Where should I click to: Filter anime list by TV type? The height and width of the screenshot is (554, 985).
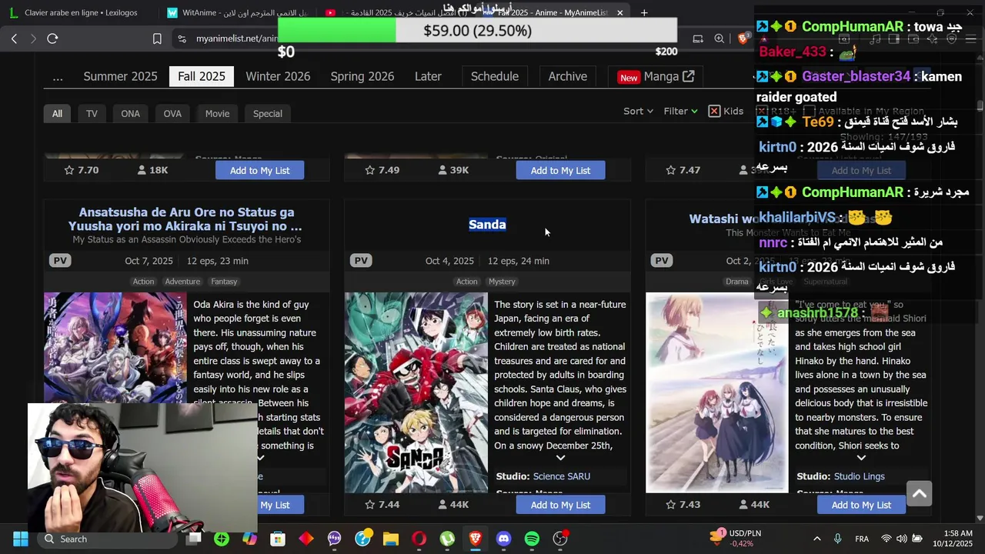click(92, 113)
